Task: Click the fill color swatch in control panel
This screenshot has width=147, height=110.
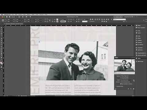Action: [57, 19]
